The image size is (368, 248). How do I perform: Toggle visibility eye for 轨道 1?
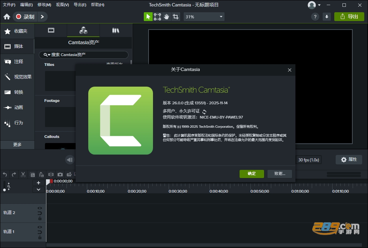[40, 227]
